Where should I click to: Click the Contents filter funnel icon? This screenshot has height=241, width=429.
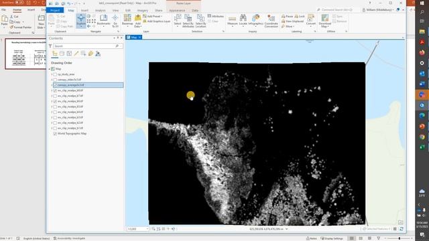(x=50, y=46)
